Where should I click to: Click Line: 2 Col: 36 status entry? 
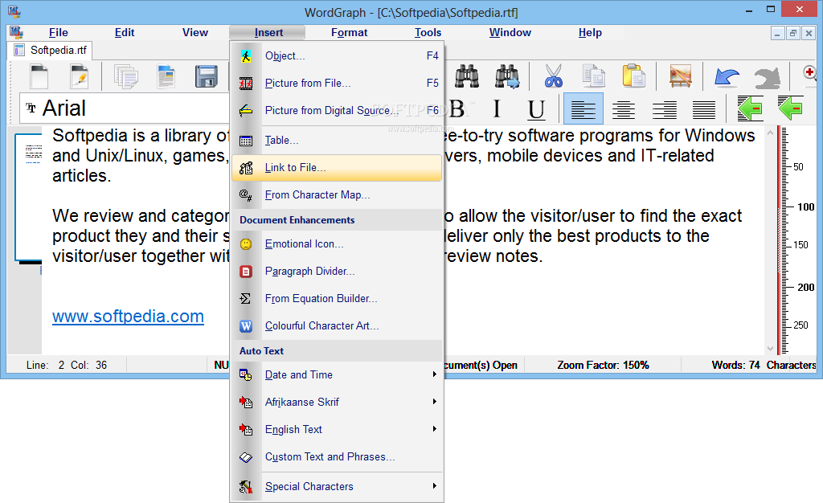67,365
